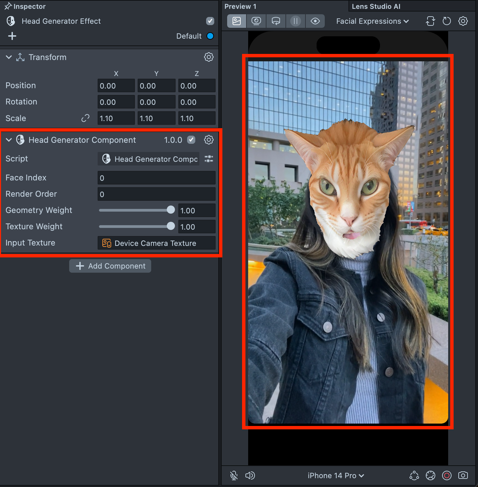
Task: Open the iPhone 14 Pro device dropdown
Action: (x=336, y=475)
